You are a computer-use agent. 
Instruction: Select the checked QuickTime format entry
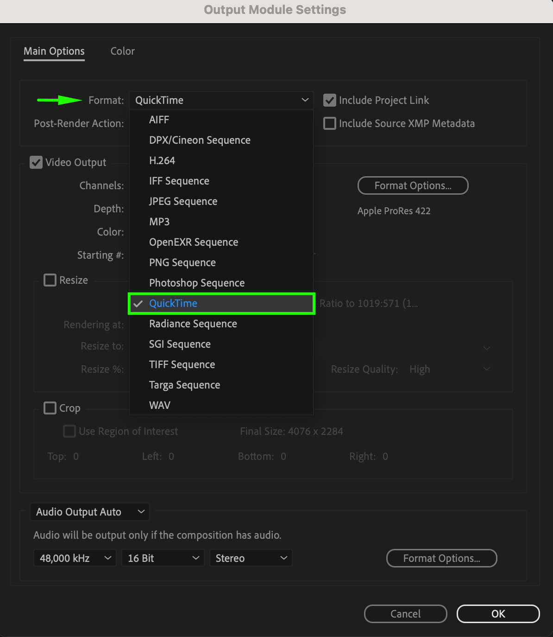pyautogui.click(x=173, y=303)
